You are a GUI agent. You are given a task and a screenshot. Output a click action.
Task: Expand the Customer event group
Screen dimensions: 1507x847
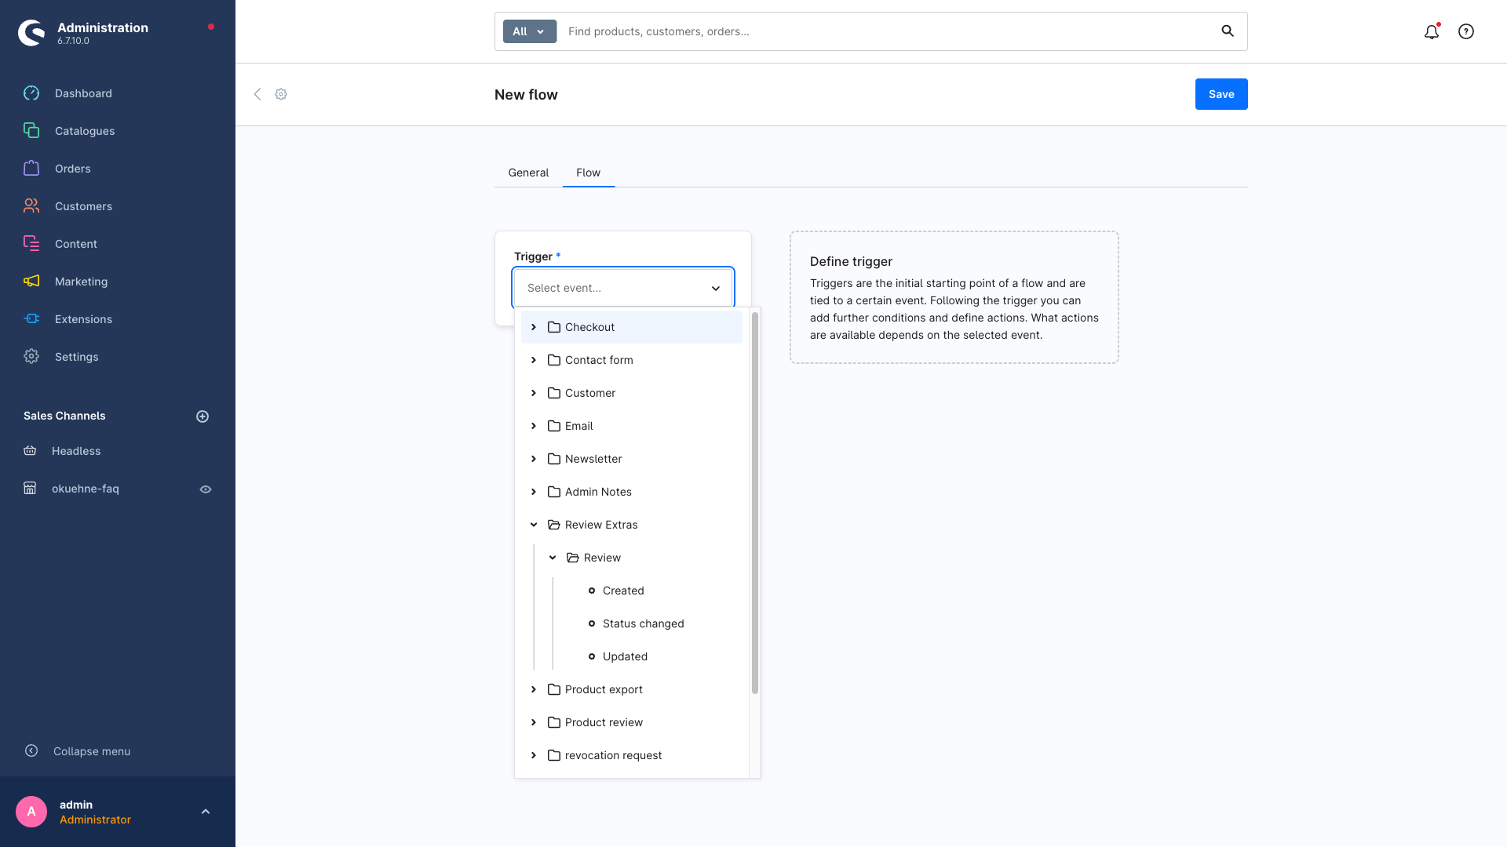pyautogui.click(x=534, y=393)
